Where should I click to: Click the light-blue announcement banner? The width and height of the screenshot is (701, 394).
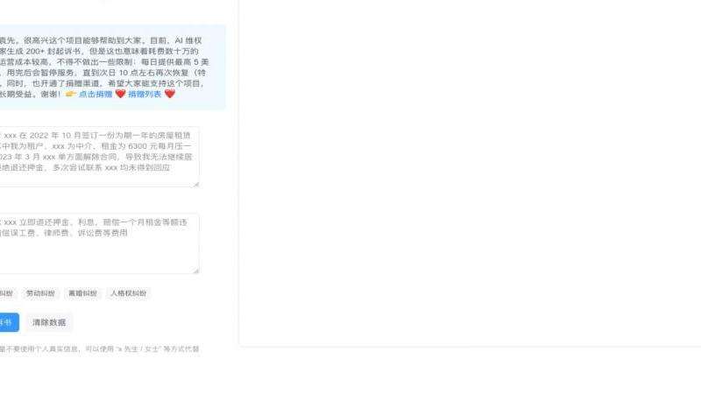[113, 67]
